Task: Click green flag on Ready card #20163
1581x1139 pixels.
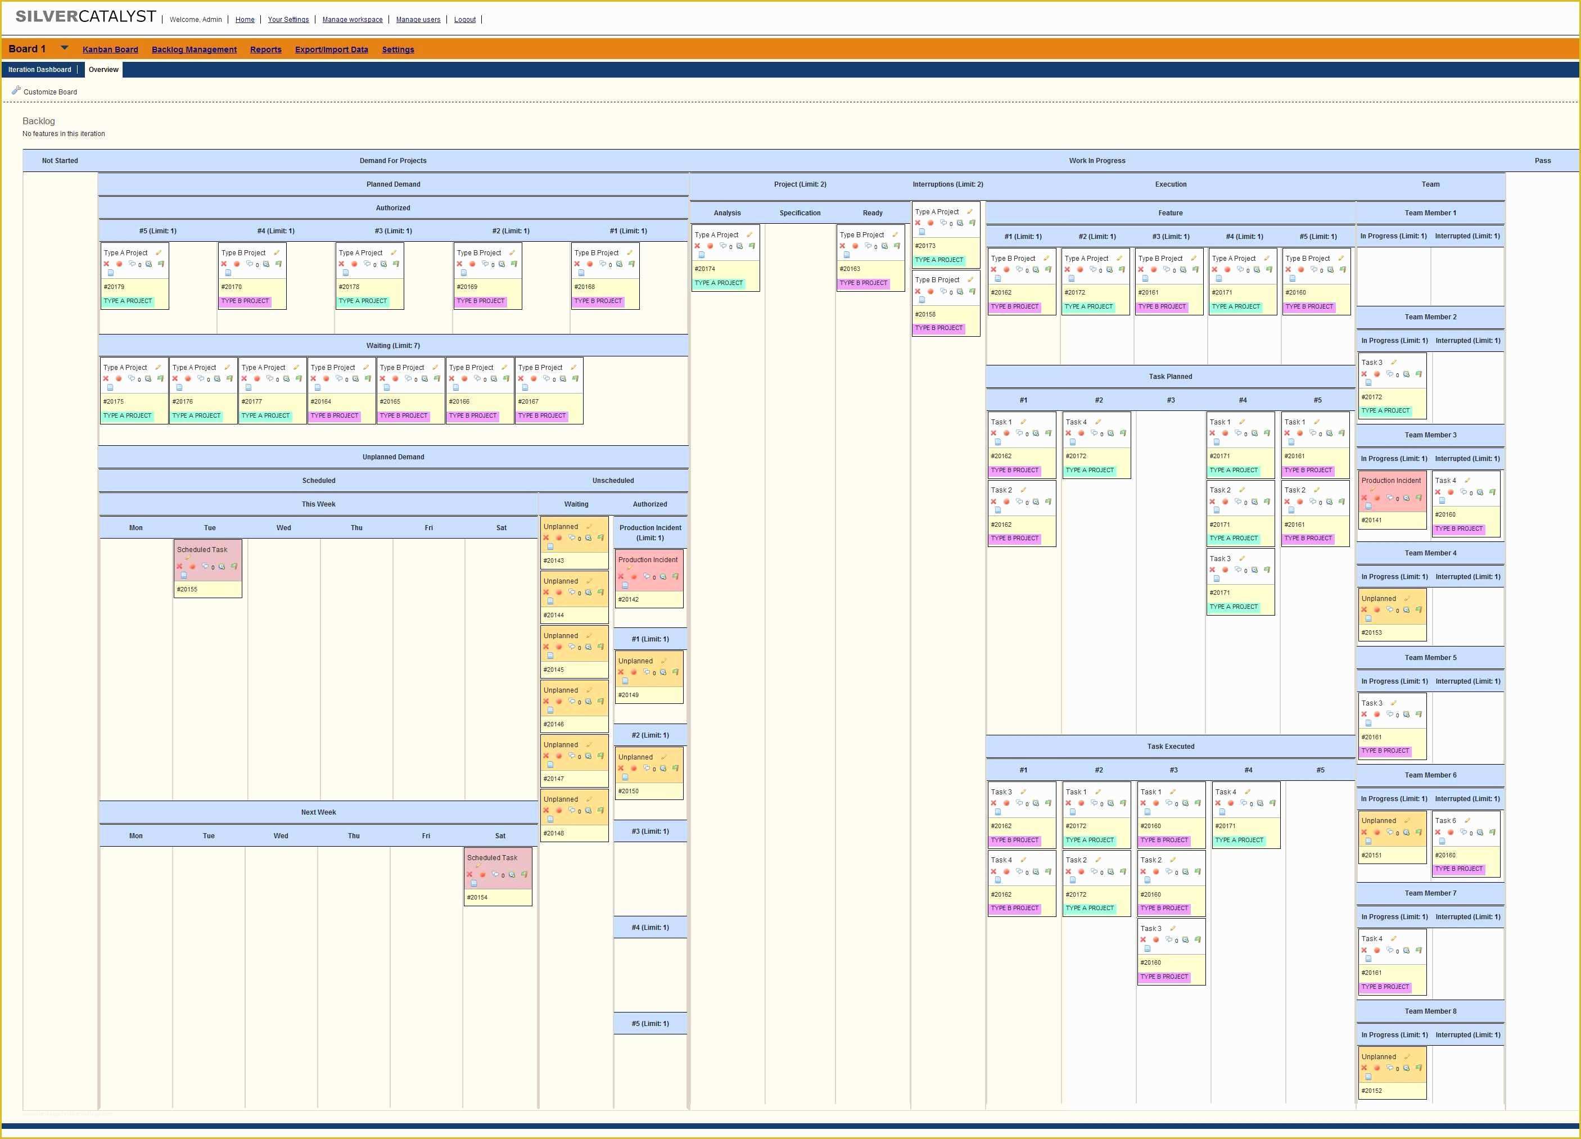Action: (x=896, y=245)
